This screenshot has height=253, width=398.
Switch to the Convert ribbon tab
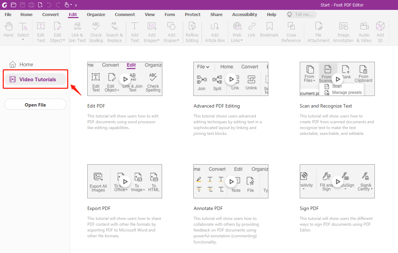tap(50, 14)
